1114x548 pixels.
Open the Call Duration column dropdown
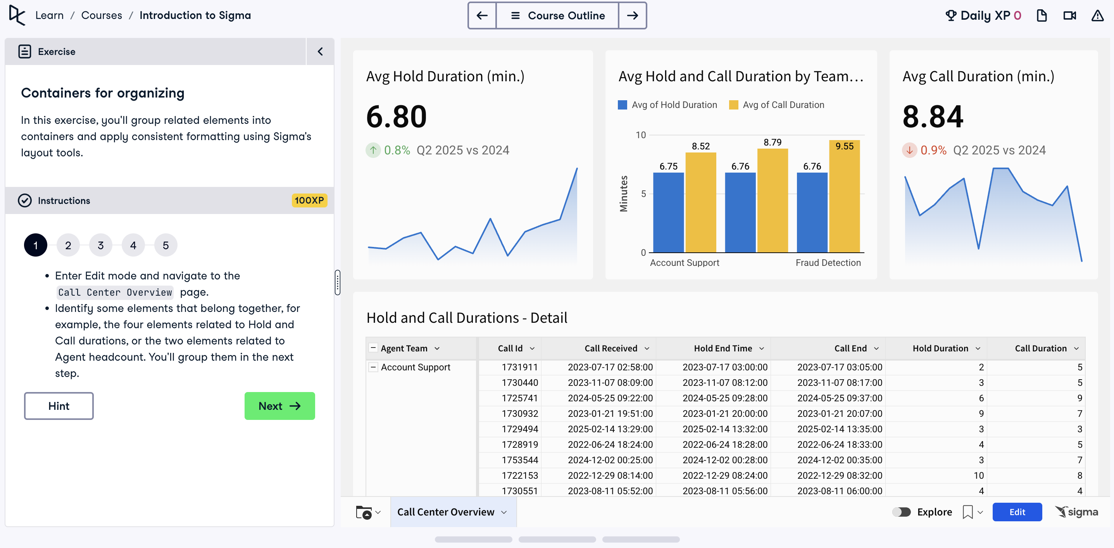pyautogui.click(x=1076, y=348)
